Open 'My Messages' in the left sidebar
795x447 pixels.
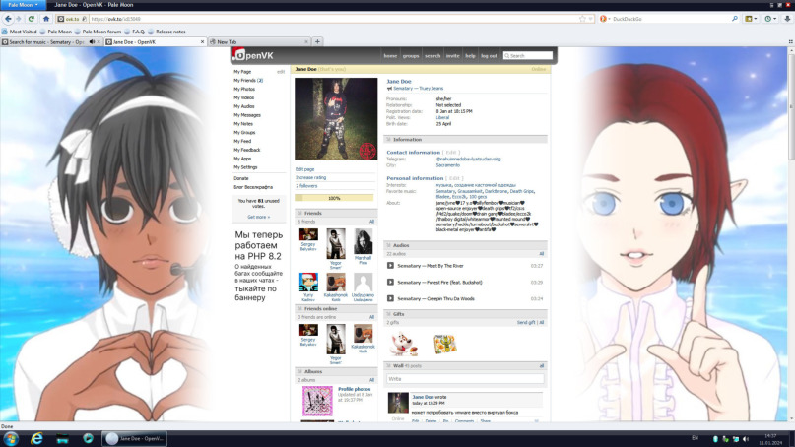(x=247, y=115)
